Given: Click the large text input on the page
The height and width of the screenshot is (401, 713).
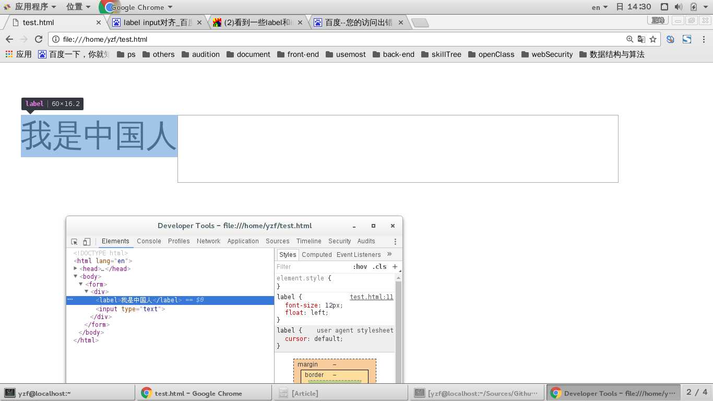Looking at the screenshot, I should [x=398, y=149].
